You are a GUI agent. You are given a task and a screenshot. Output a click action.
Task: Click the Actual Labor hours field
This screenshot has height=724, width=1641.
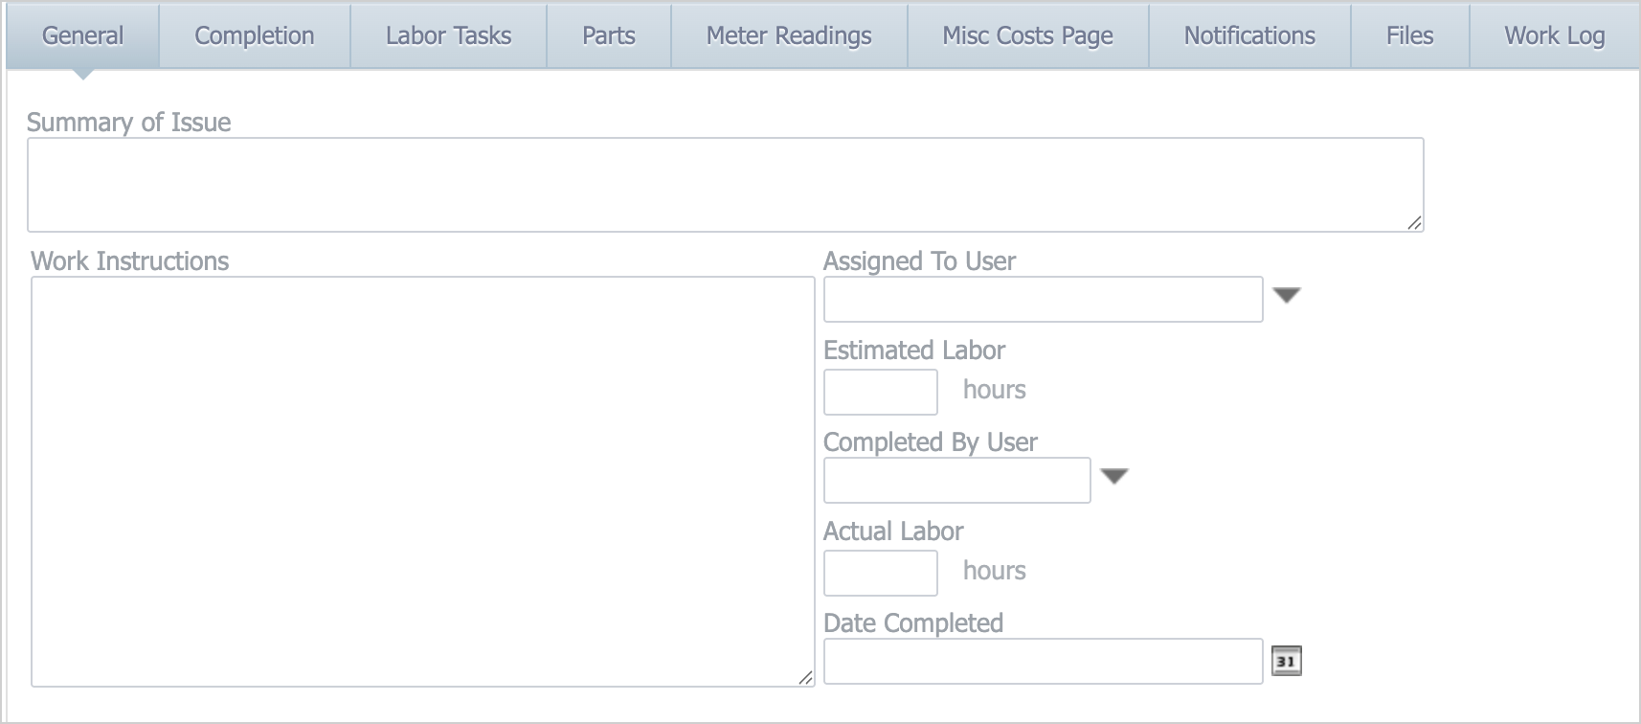coord(880,573)
